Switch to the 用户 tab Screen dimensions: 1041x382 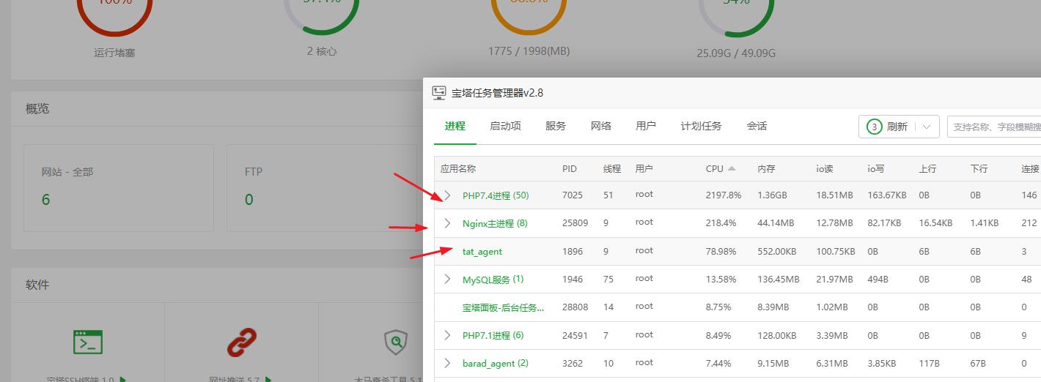pos(646,126)
